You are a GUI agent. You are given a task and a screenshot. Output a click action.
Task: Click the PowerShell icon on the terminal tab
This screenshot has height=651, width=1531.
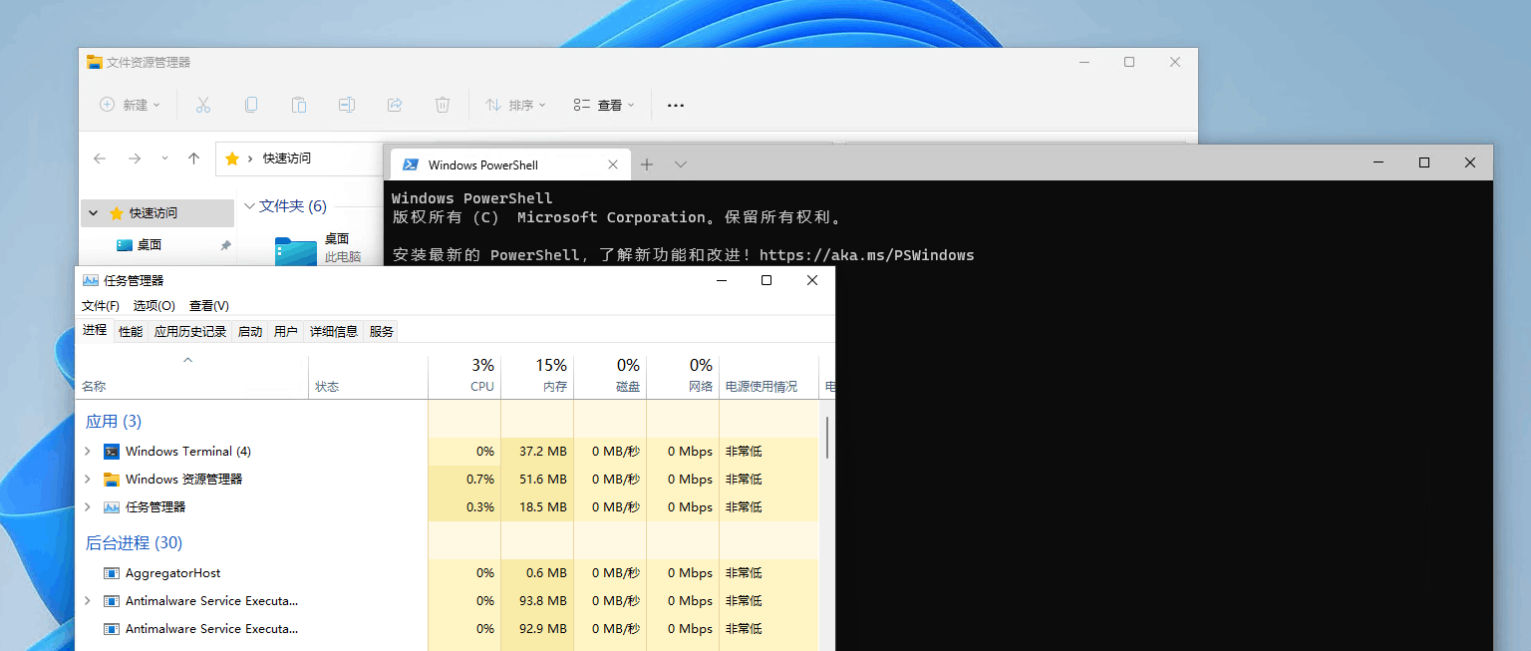410,164
